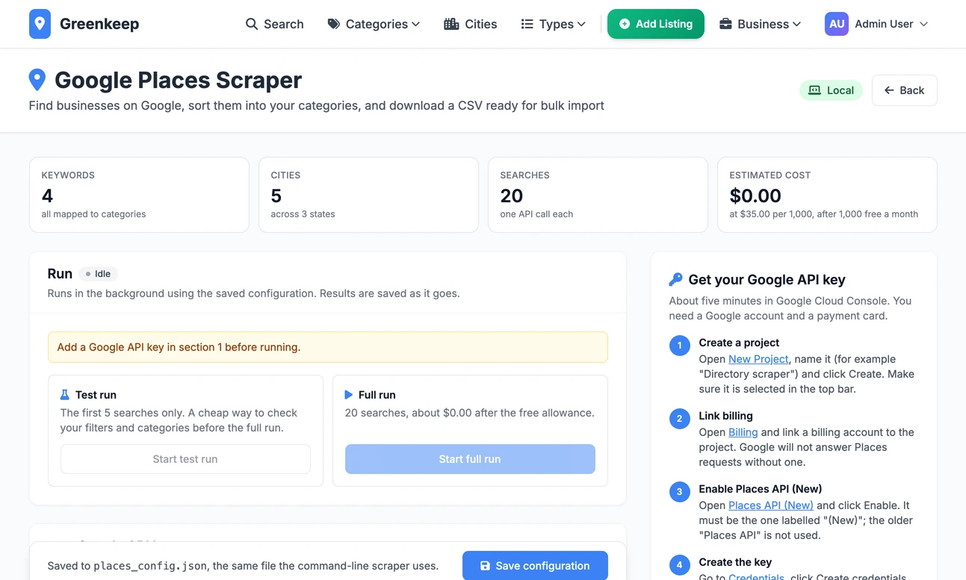Click the "Google Places Scraper" page title
This screenshot has height=580, width=966.
[x=179, y=80]
